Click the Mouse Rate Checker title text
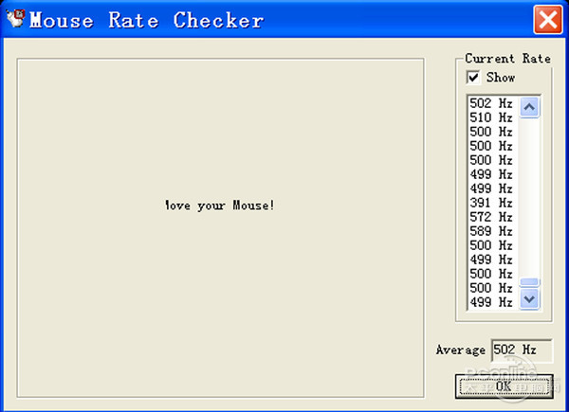 tap(146, 20)
